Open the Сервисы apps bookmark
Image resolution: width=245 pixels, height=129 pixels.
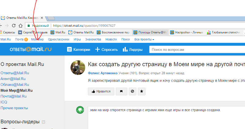tap(8, 33)
